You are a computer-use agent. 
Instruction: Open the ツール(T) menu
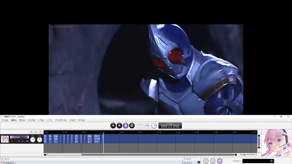72,120
